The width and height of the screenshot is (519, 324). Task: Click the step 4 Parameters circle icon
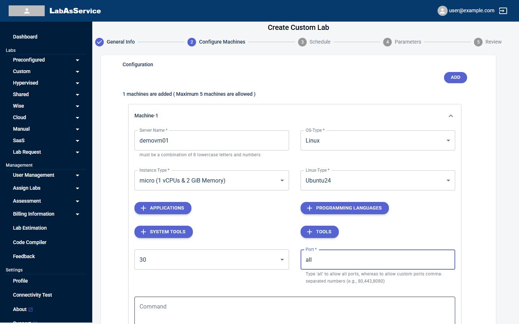(x=387, y=42)
